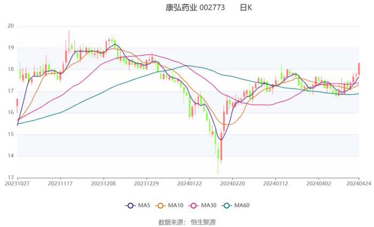Select the 20240220 date on the x-axis
Screen dimensions: 374x227
(x=232, y=183)
